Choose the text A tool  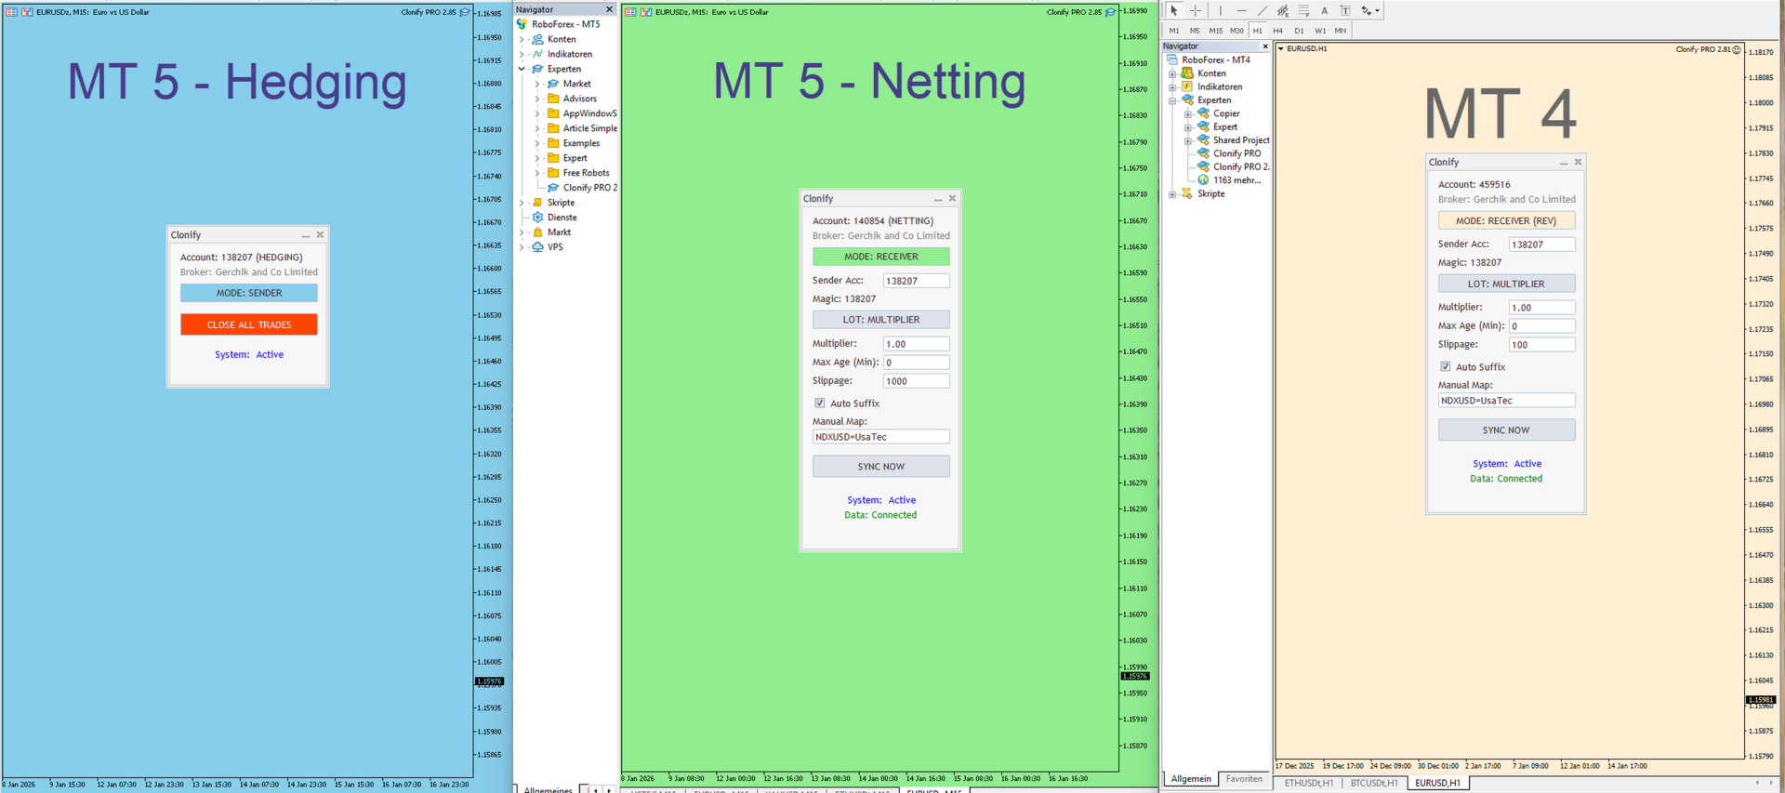pyautogui.click(x=1324, y=10)
